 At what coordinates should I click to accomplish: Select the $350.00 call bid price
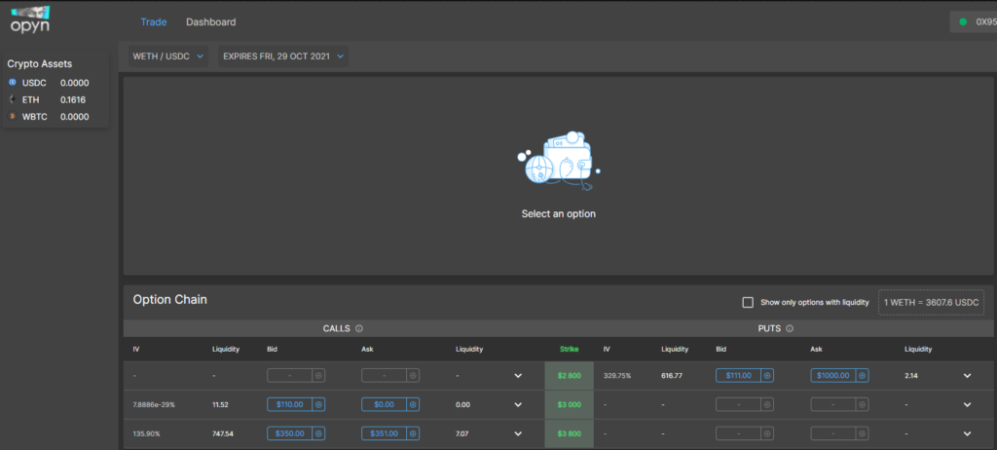(x=289, y=433)
